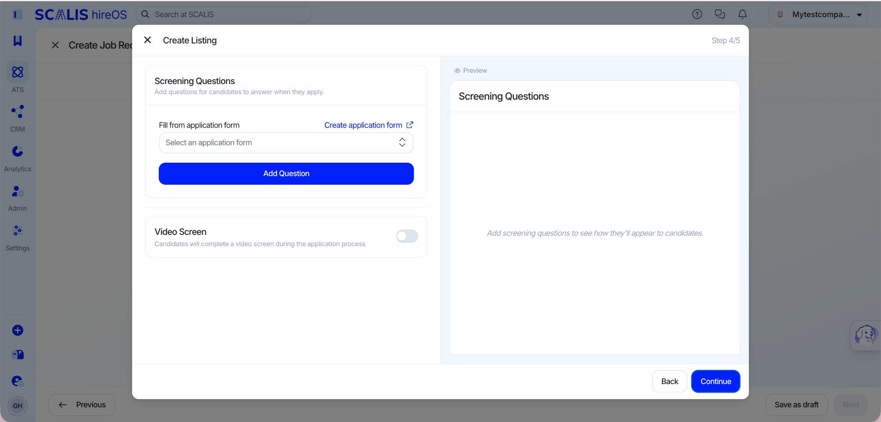This screenshot has height=422, width=881.
Task: Close the Create Job Requisition page
Action: pyautogui.click(x=55, y=45)
